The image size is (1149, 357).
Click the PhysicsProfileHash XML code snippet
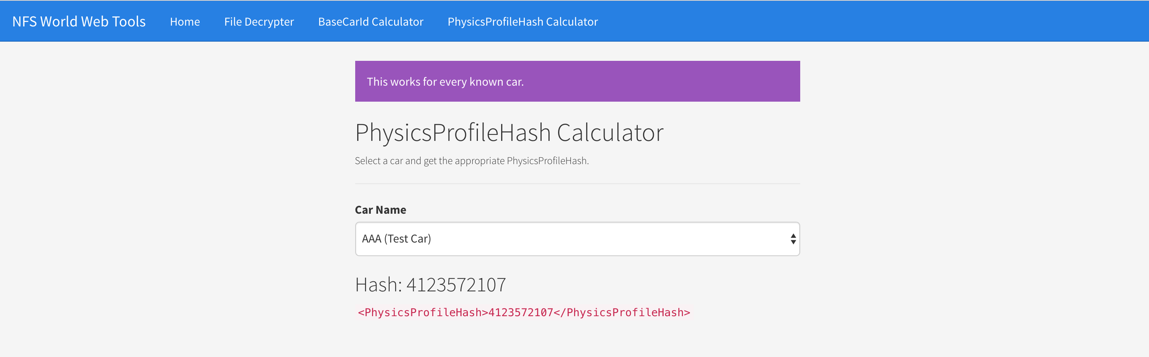(524, 313)
